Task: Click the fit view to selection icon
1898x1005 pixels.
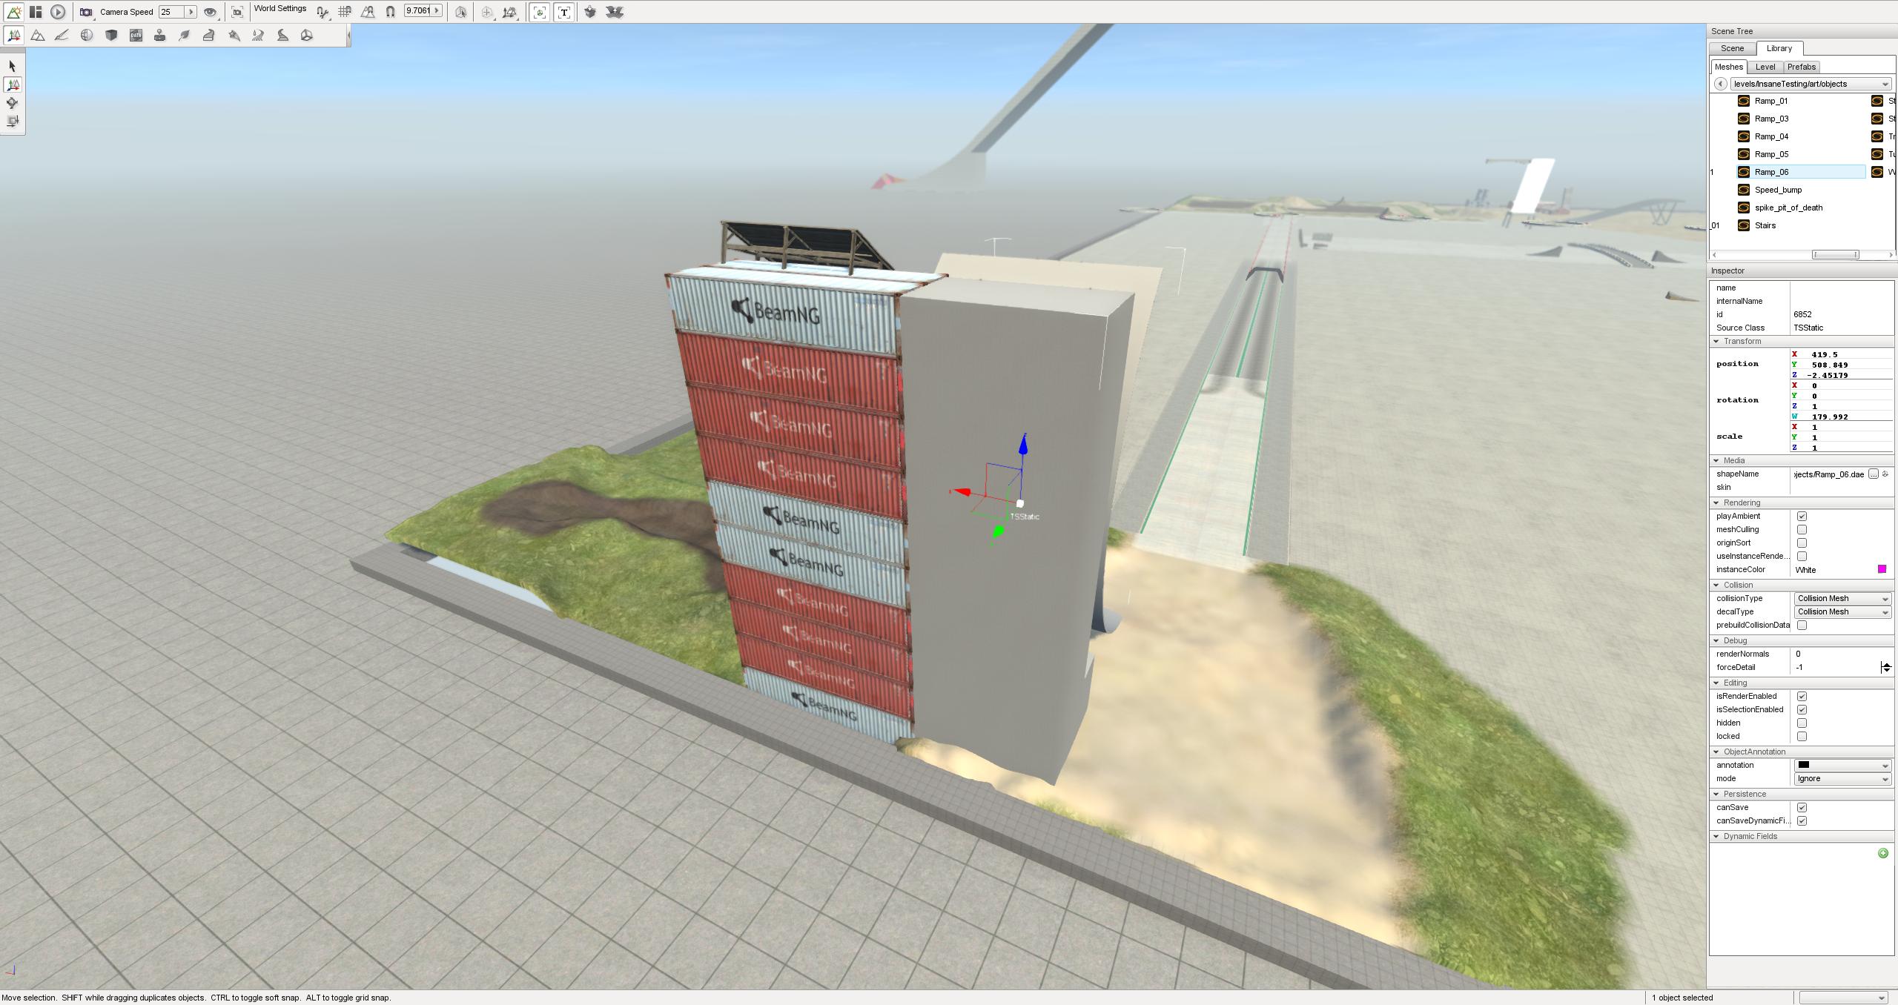Action: (237, 12)
